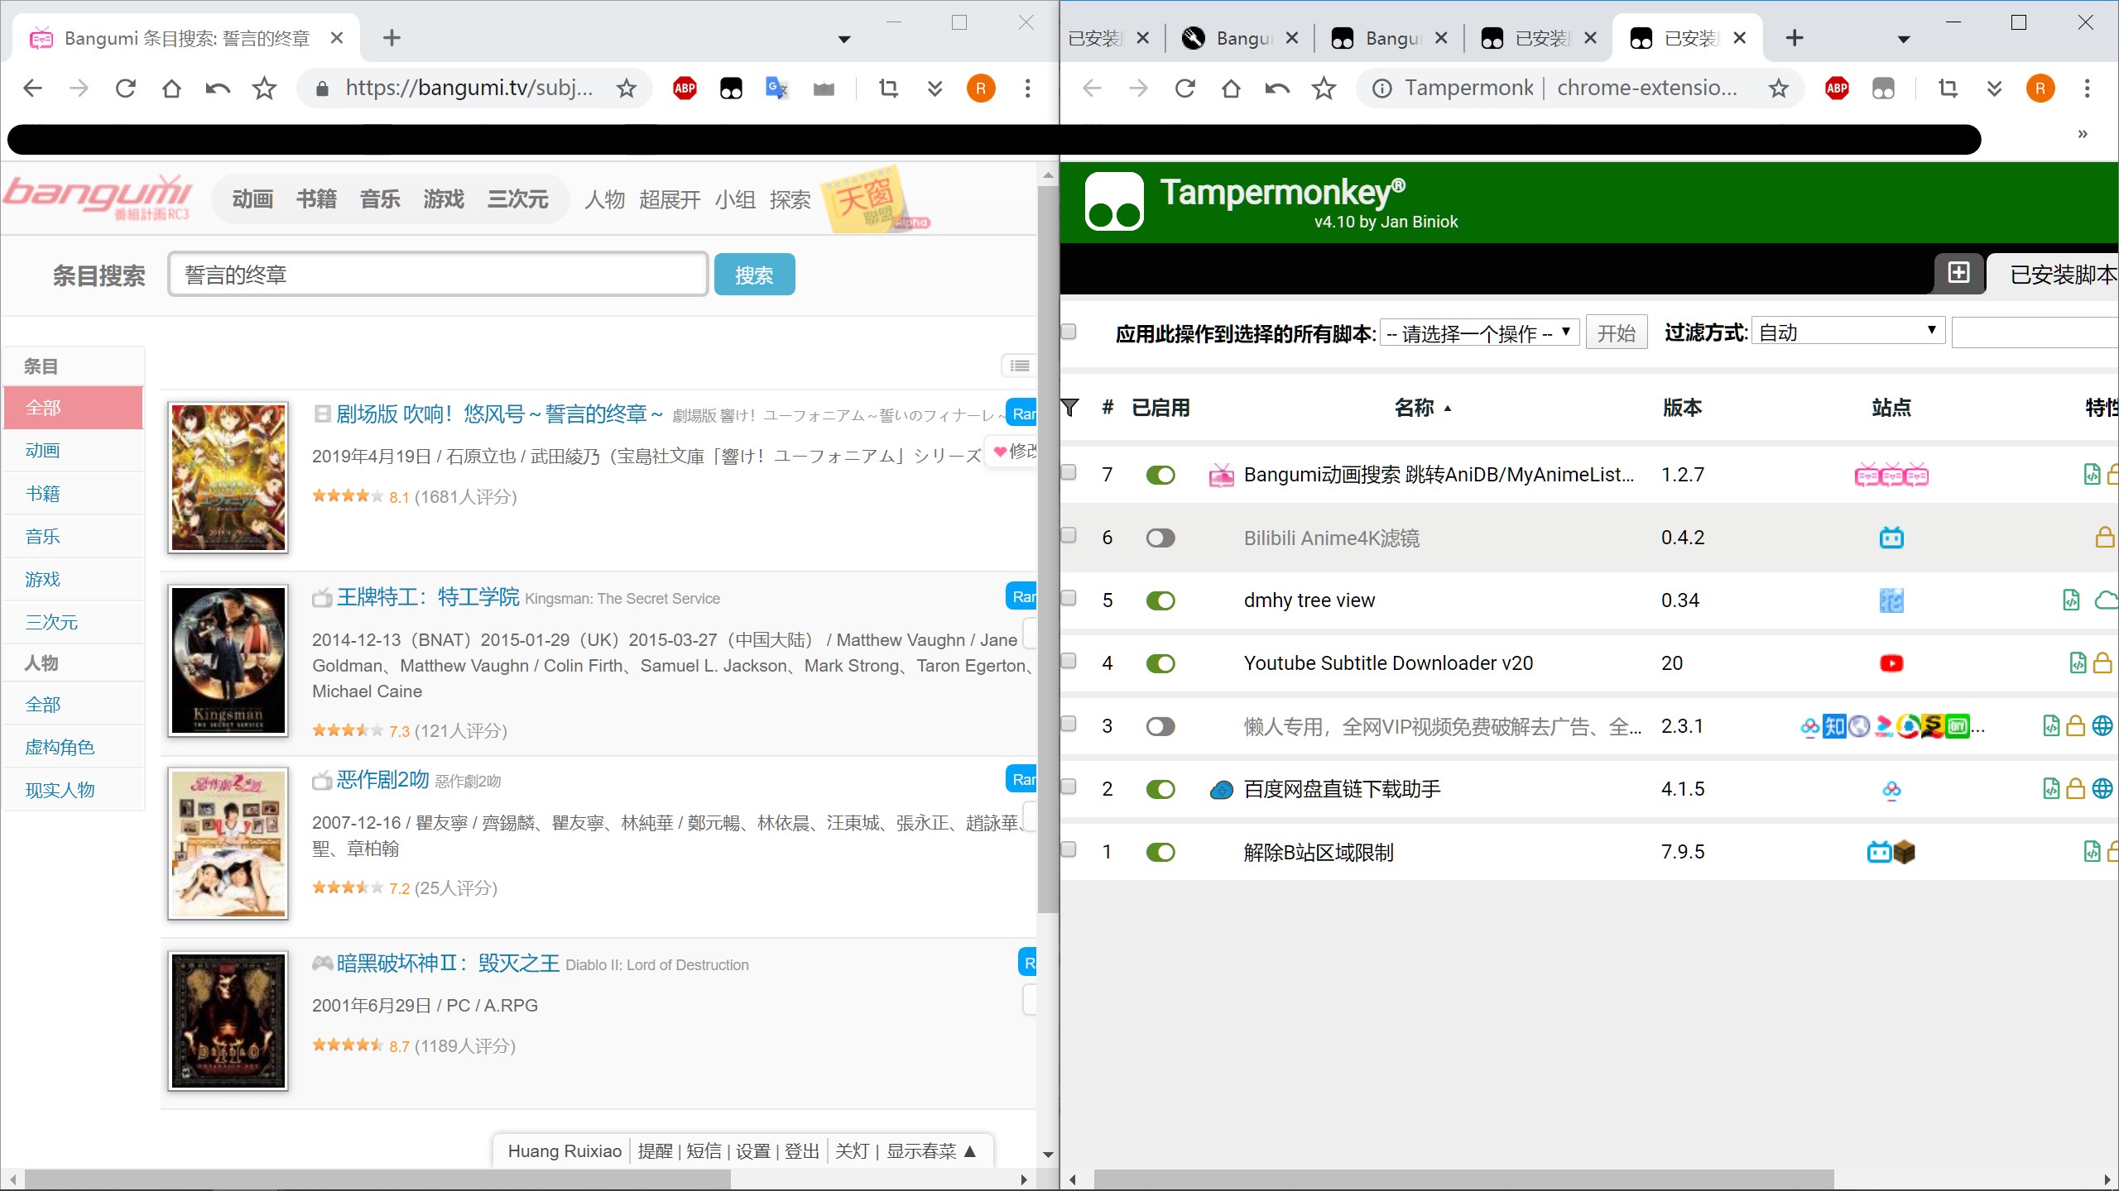
Task: Check the select-all scripts checkbox
Action: click(x=1069, y=331)
